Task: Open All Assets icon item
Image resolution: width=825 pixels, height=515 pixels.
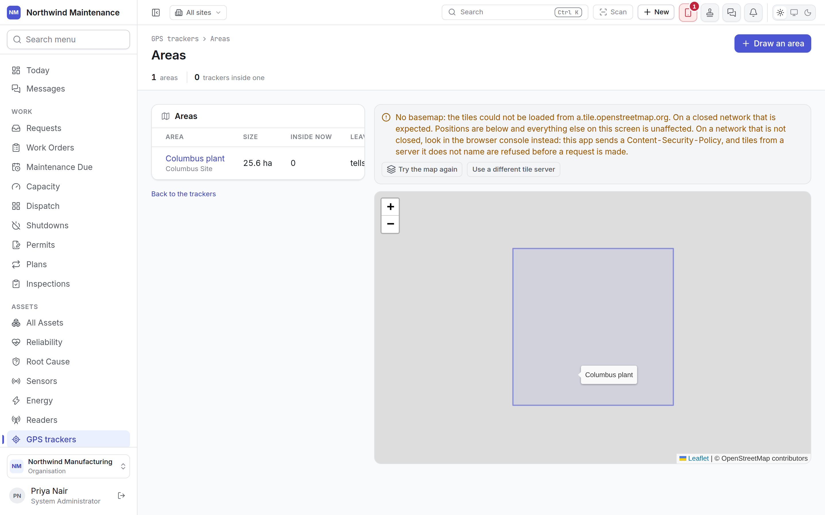Action: tap(68, 322)
